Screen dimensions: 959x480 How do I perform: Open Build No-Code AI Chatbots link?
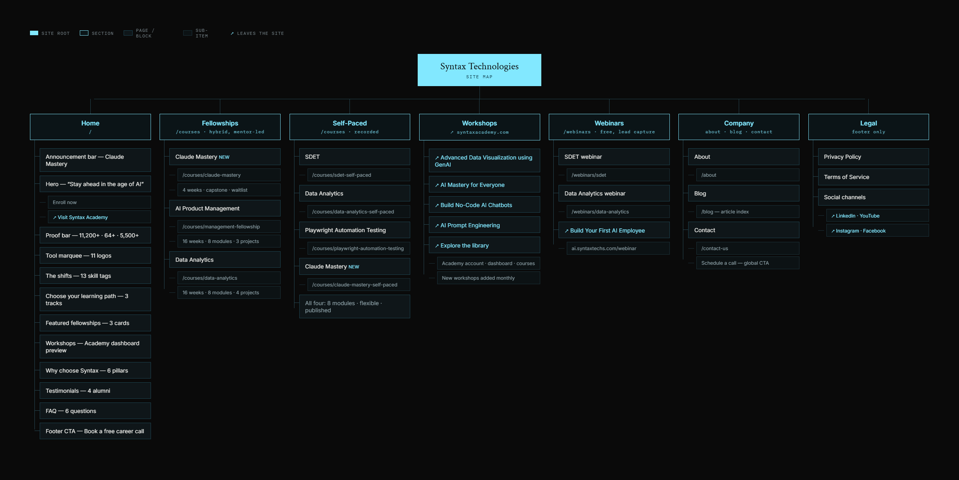(x=484, y=205)
